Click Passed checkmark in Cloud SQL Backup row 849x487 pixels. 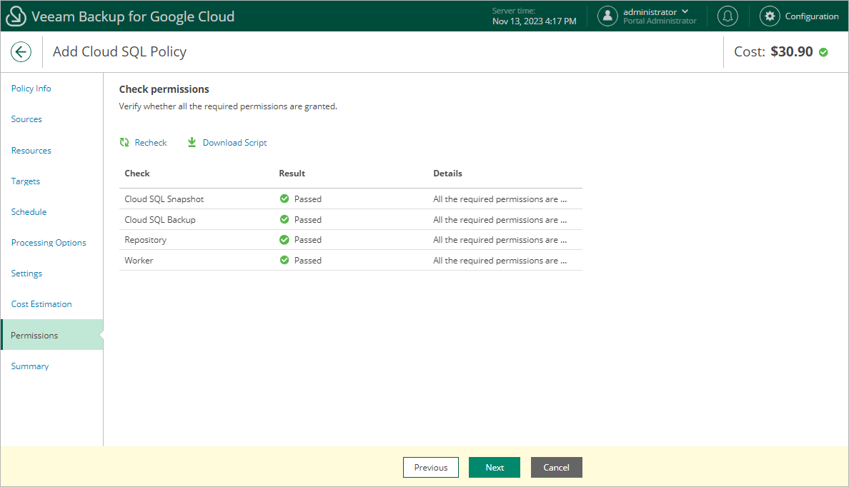coord(284,219)
